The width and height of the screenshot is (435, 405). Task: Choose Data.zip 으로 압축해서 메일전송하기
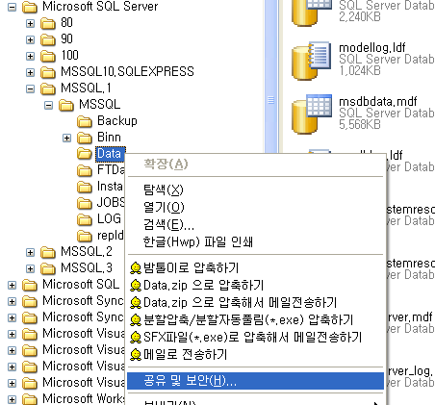tap(255, 302)
